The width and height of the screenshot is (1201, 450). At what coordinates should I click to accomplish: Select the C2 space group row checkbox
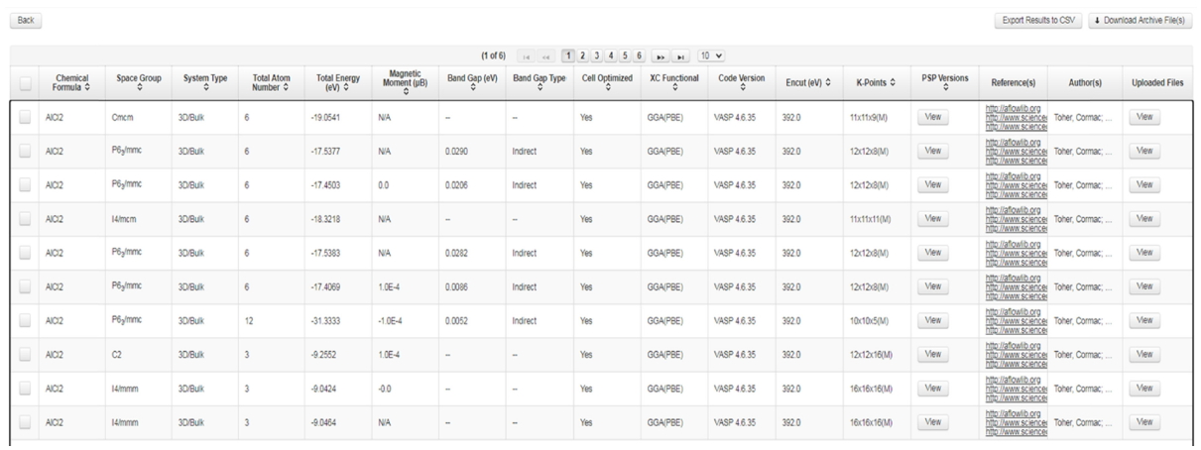[25, 354]
